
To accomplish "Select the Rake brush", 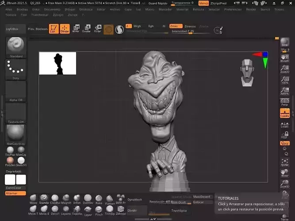I will tap(99, 200).
